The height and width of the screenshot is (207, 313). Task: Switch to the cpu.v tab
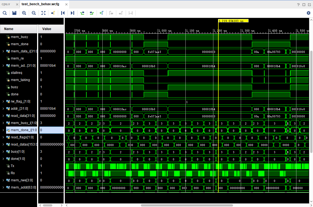[6, 4]
